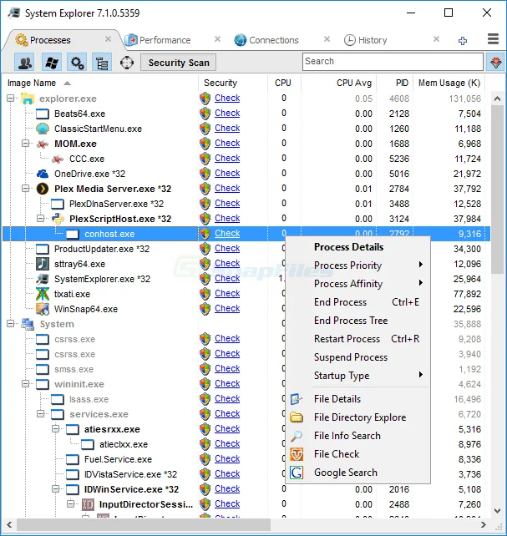Choose End Process menu item
This screenshot has height=536, width=507.
(358, 302)
